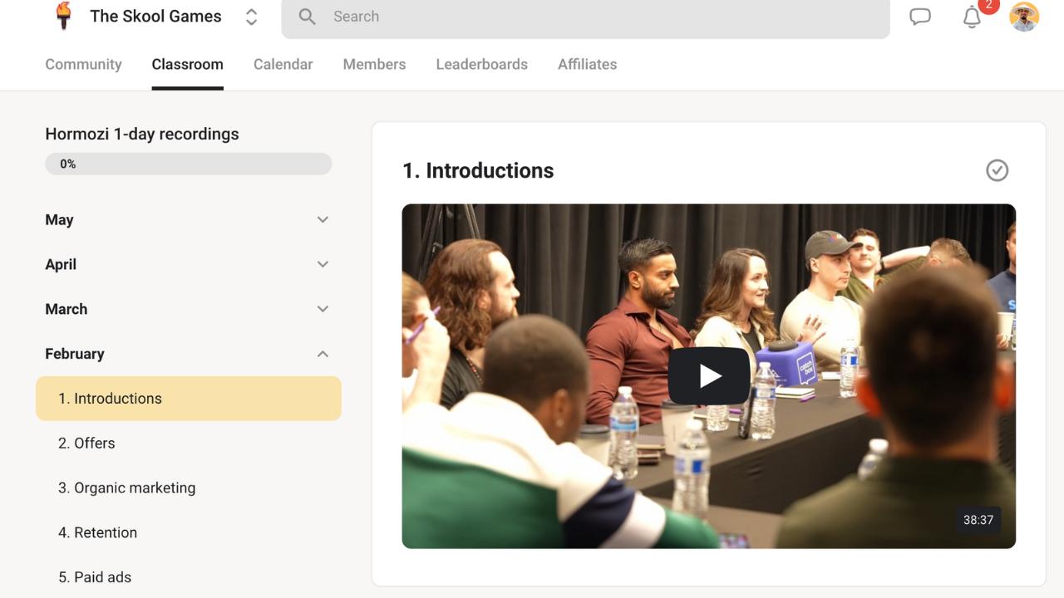The image size is (1064, 598).
Task: Open the Affiliates tab
Action: [587, 65]
